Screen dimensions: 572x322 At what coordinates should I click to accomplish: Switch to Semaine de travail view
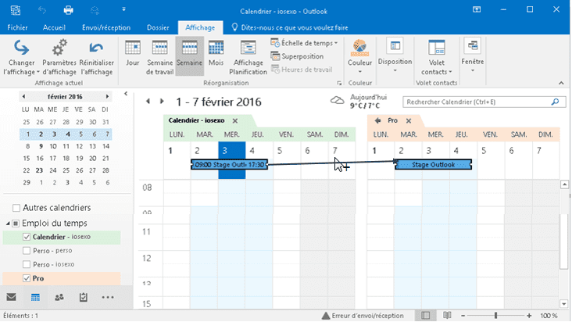(159, 57)
